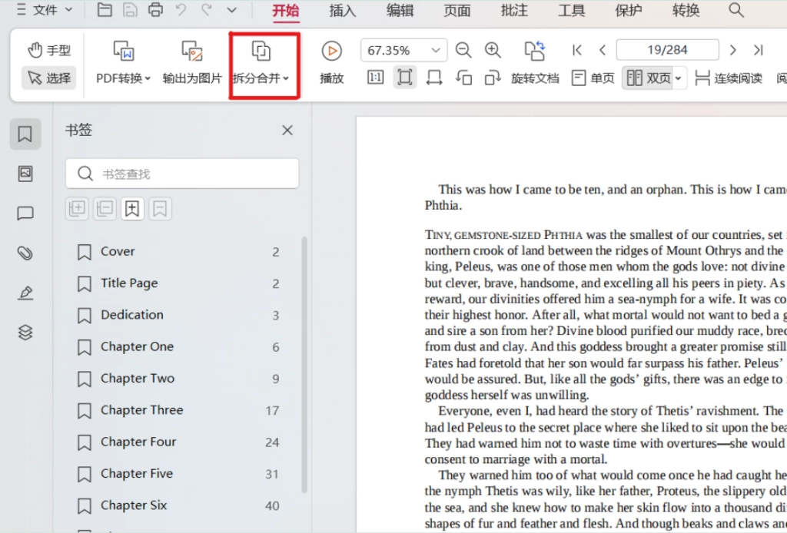Image resolution: width=787 pixels, height=533 pixels.
Task: Click the add bookmark icon
Action: click(x=132, y=209)
